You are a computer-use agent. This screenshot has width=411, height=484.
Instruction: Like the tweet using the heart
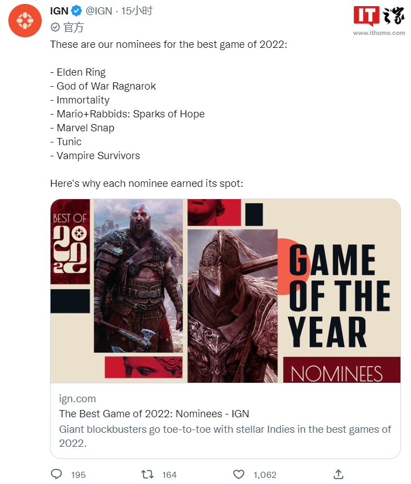click(239, 475)
